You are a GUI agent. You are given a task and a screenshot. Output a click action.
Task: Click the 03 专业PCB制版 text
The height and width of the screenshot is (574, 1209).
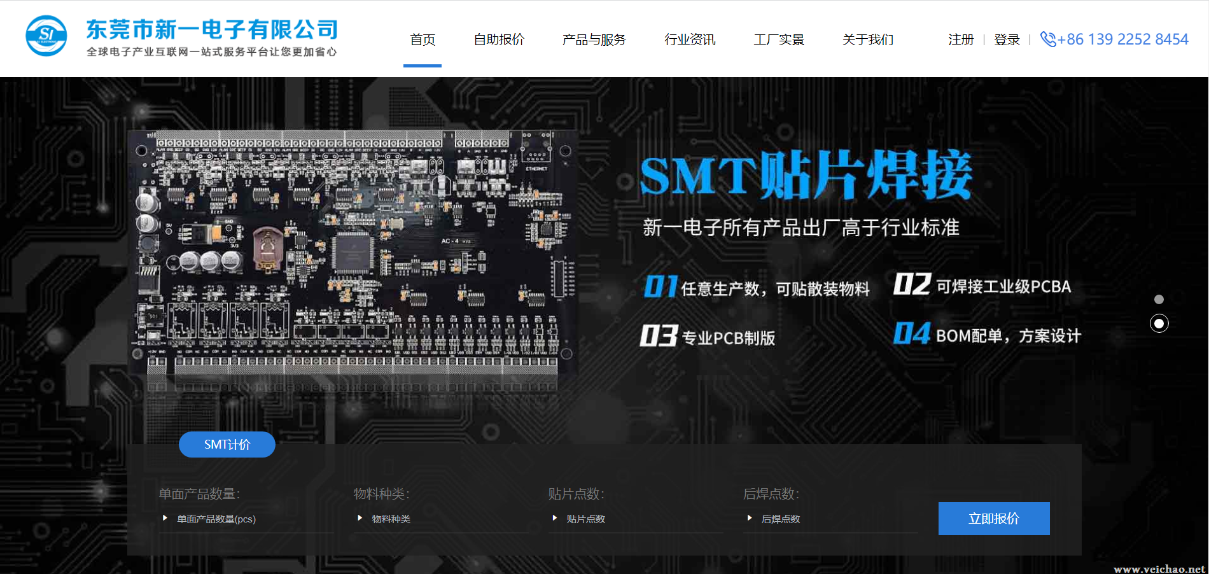(x=708, y=337)
